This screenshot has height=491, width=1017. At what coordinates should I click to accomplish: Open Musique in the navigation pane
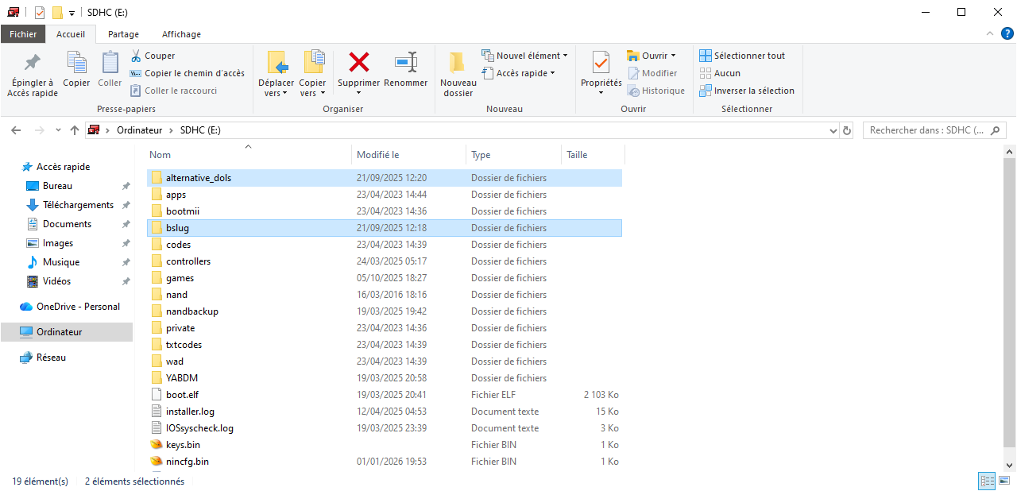click(61, 262)
